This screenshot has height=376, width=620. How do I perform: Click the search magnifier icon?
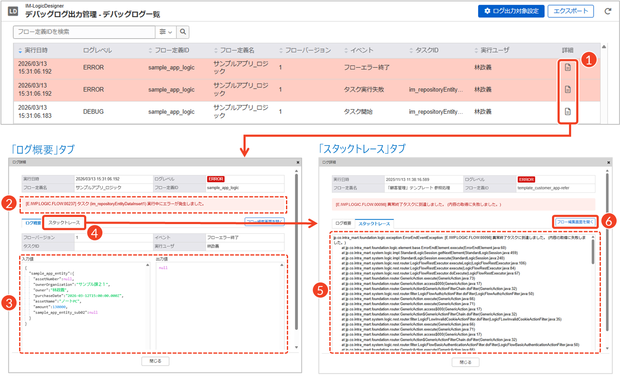pos(183,32)
